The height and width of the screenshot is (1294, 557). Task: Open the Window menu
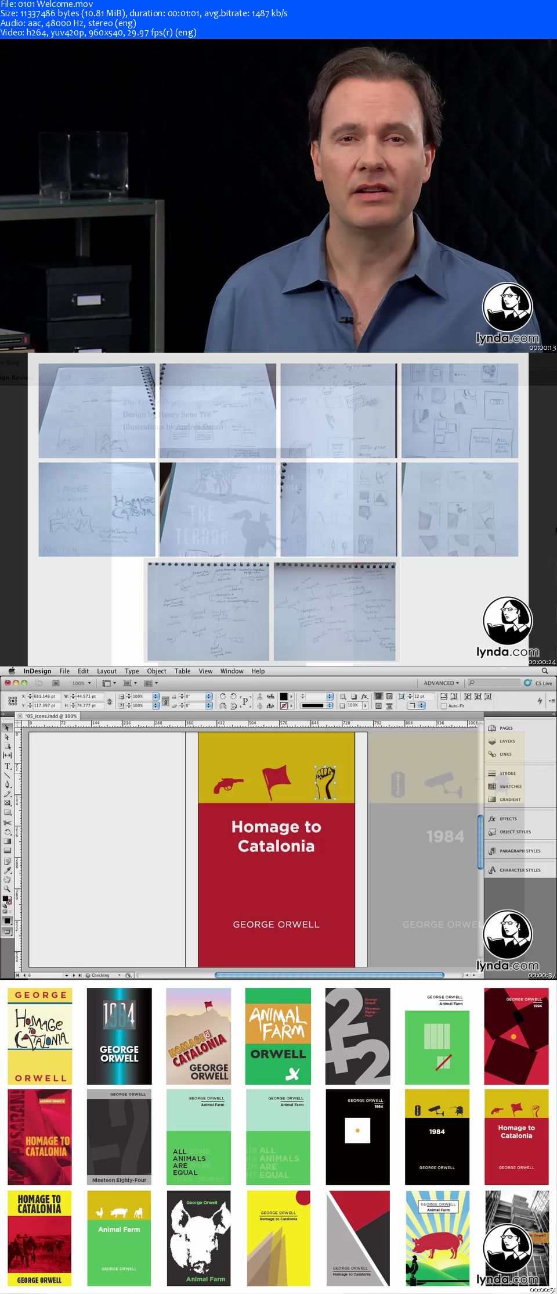pos(232,671)
